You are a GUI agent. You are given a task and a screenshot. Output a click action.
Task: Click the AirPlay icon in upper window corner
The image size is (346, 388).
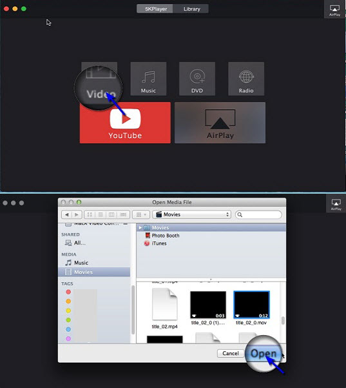(334, 10)
